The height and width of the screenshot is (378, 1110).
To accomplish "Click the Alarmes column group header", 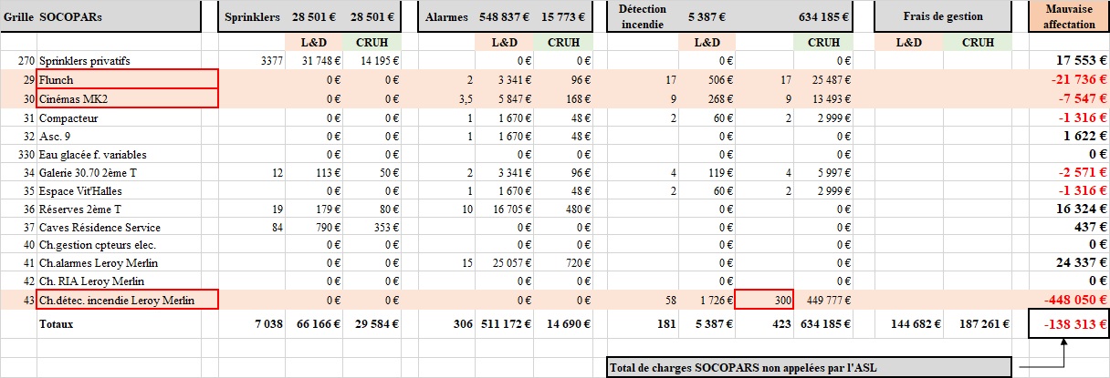I will [x=445, y=16].
